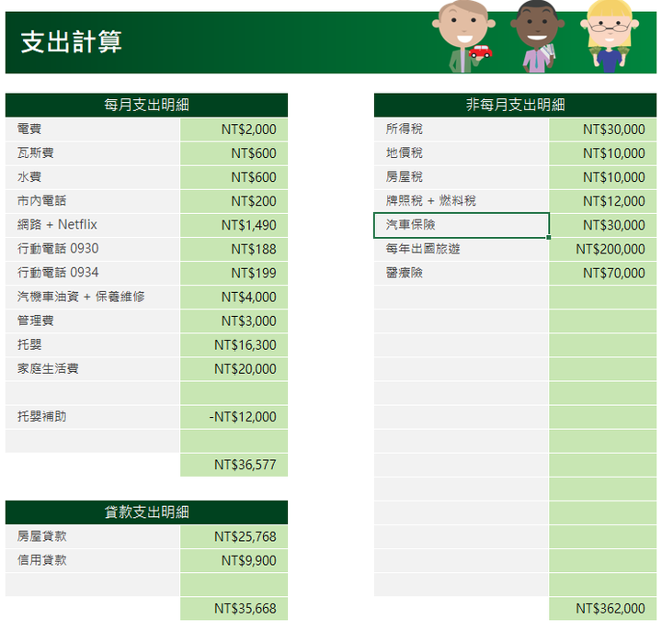Click the 管理費 label cell

[93, 321]
